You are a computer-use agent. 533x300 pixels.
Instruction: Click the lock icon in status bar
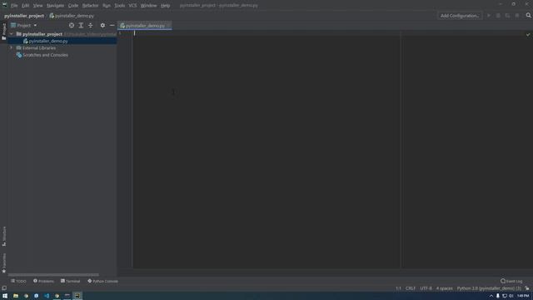click(x=527, y=288)
